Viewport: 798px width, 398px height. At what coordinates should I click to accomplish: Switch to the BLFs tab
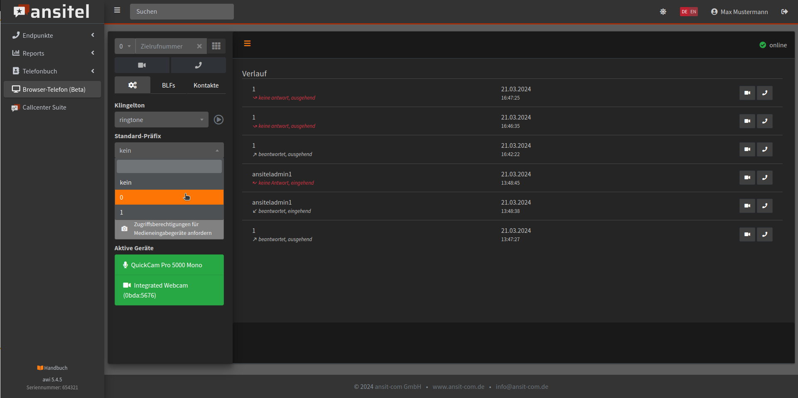pyautogui.click(x=168, y=85)
